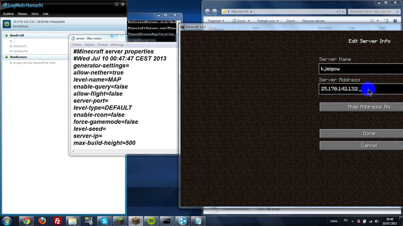This screenshot has width=403, height=226.
Task: Open Minecraft grass block taskbar icon
Action: tap(120, 221)
